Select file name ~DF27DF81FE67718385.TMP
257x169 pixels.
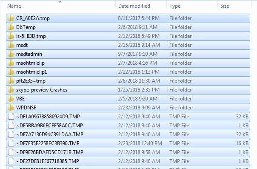click(48, 161)
